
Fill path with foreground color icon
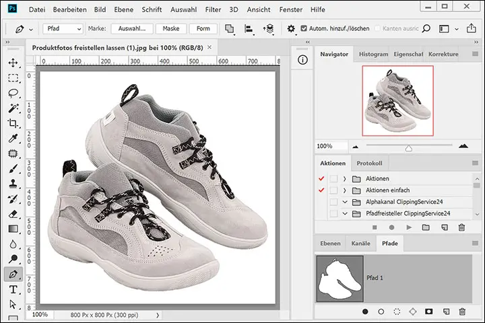coord(365,312)
